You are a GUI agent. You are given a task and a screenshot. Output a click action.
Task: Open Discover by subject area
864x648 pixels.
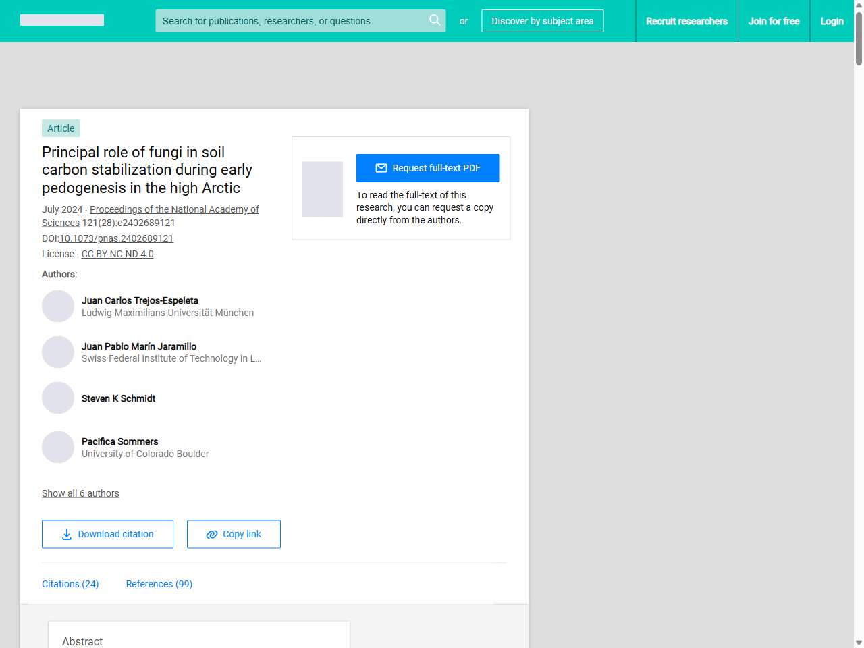(543, 21)
